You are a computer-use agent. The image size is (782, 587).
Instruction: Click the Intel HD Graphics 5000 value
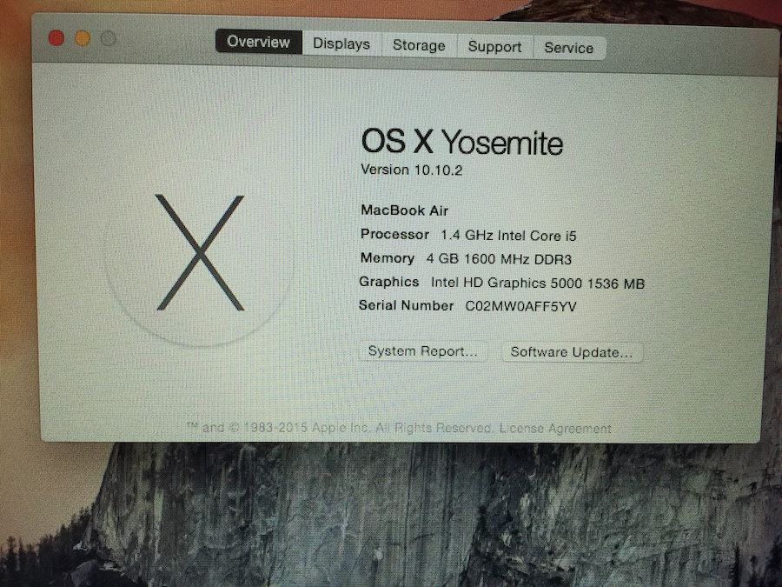[x=538, y=283]
